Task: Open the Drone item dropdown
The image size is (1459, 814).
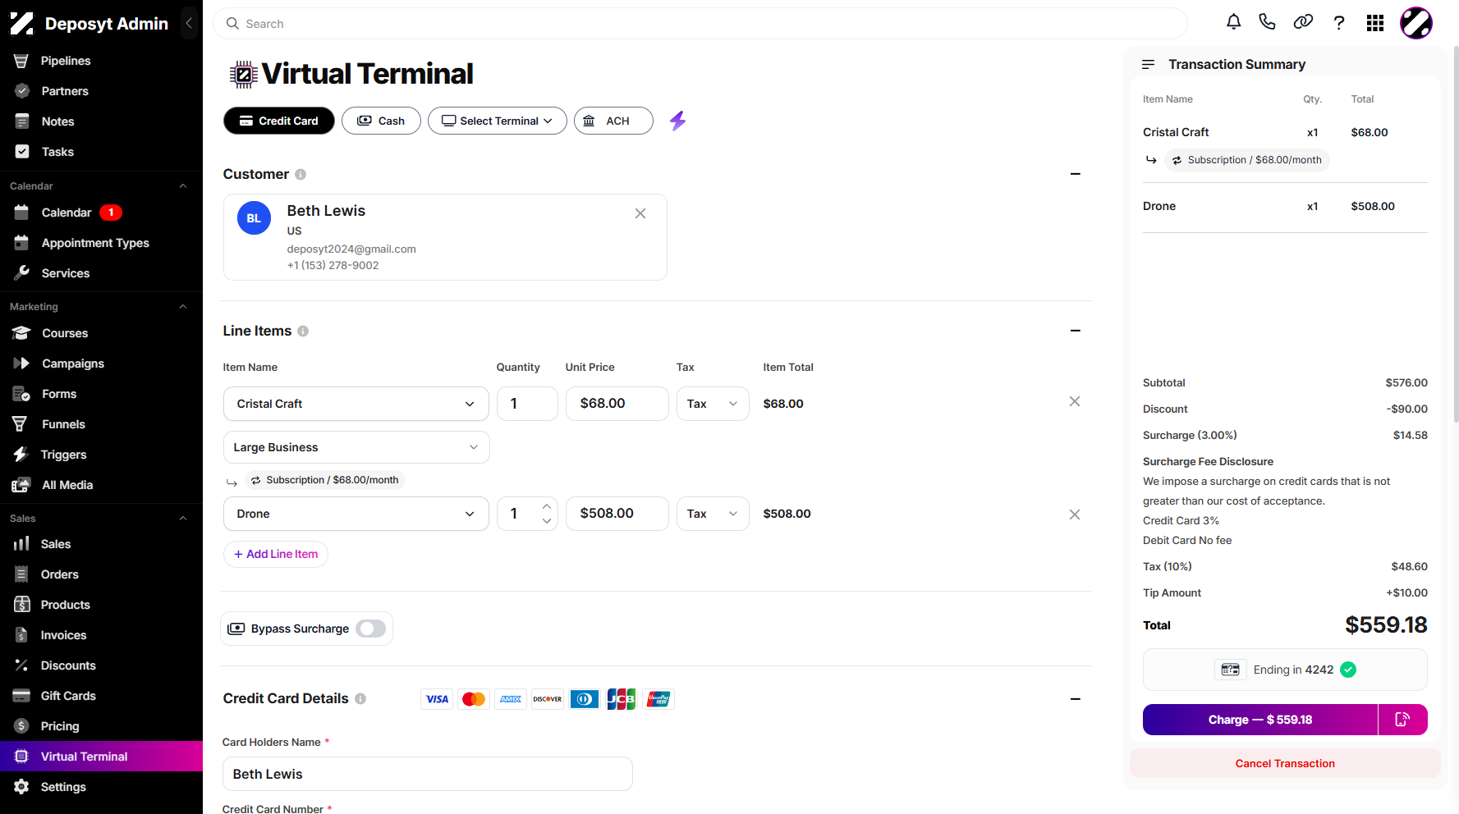Action: [x=356, y=514]
